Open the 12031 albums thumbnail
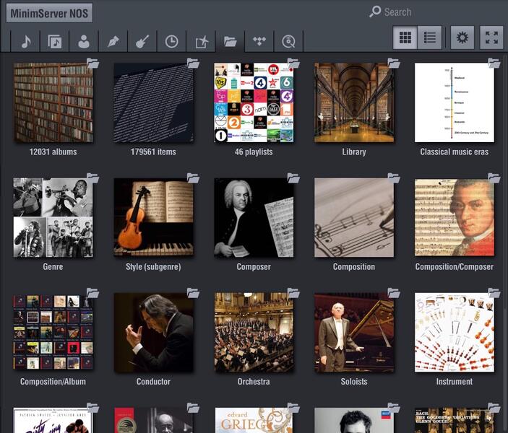Viewport: 508px width, 433px height. click(53, 102)
